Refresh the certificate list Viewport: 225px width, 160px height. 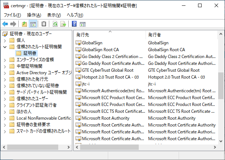[55, 24]
